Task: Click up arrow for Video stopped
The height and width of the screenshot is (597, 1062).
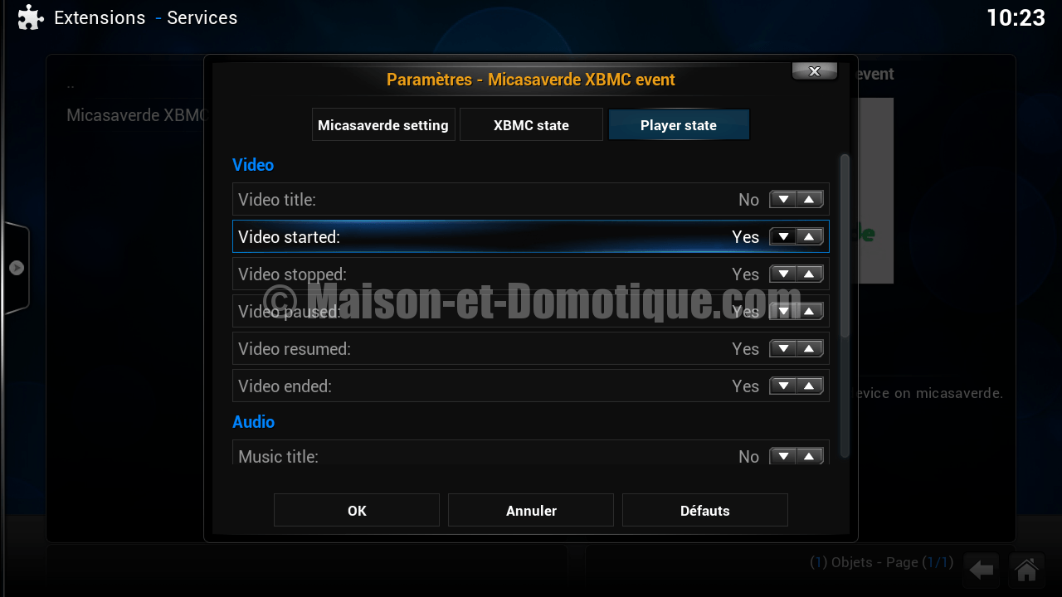Action: (x=810, y=274)
